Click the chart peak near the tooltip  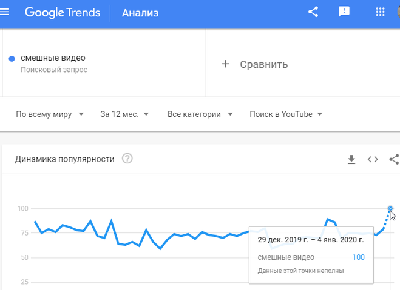[x=328, y=219]
